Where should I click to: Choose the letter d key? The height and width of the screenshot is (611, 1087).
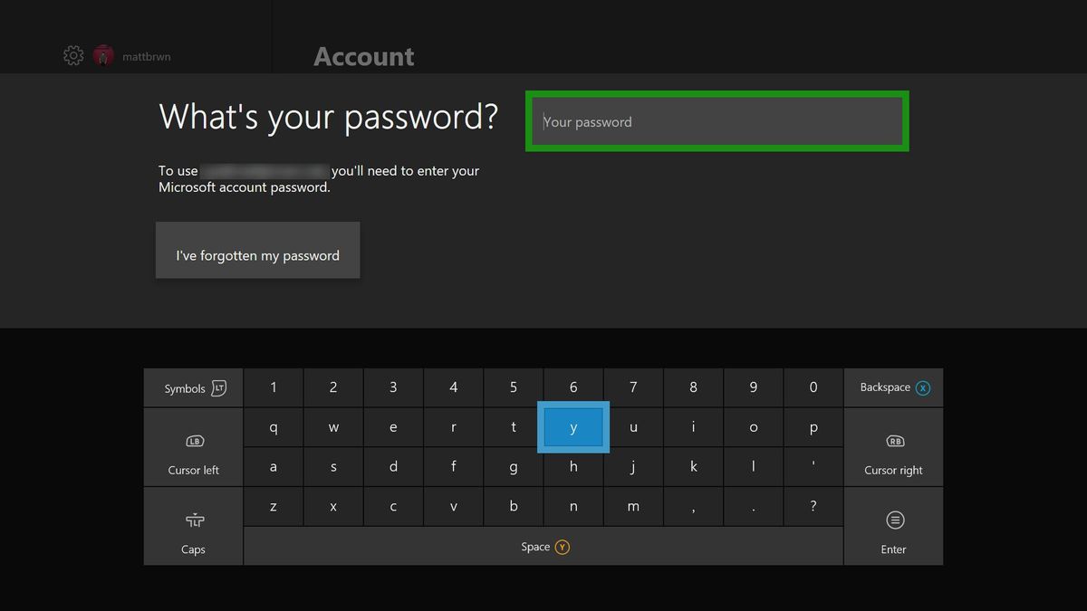[x=393, y=467]
